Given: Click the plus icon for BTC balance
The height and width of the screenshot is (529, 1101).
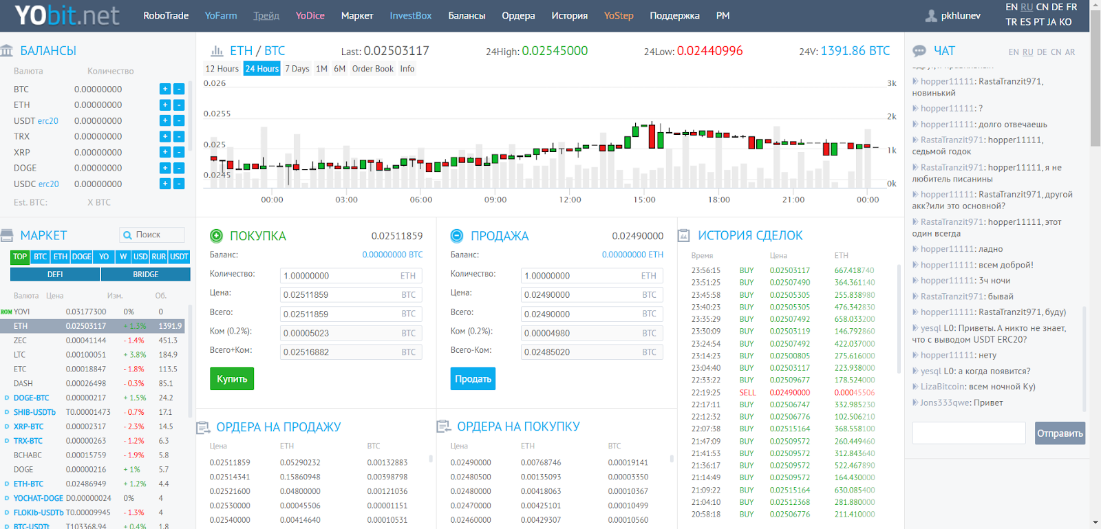Looking at the screenshot, I should pyautogui.click(x=165, y=89).
